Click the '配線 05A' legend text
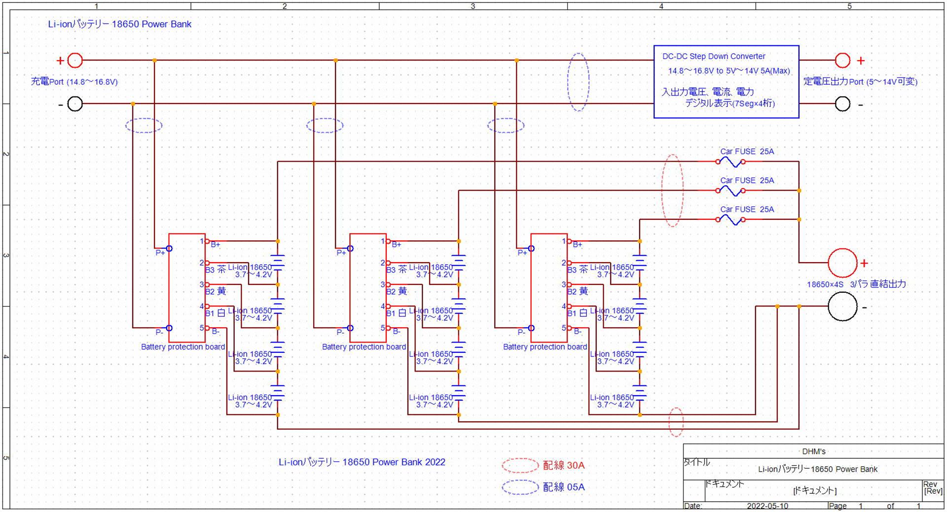Image resolution: width=947 pixels, height=512 pixels. pos(564,487)
